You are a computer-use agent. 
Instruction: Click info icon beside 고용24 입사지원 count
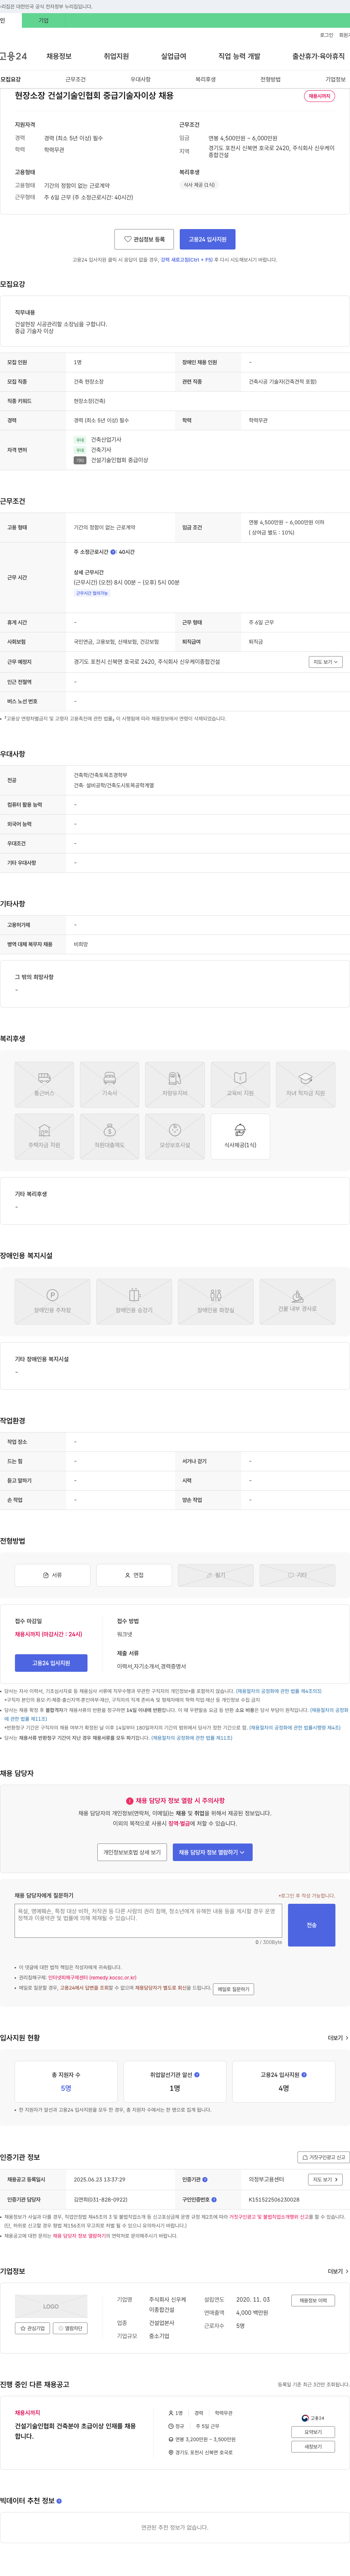pyautogui.click(x=304, y=2075)
